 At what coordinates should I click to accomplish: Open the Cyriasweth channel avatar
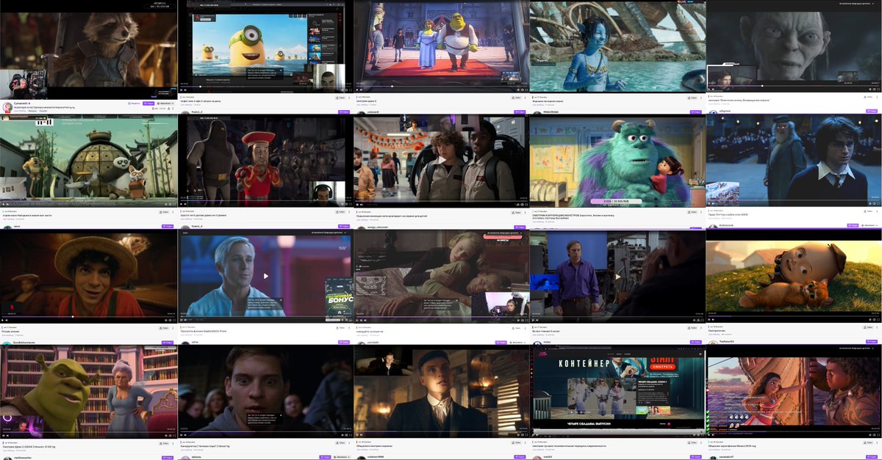7,107
